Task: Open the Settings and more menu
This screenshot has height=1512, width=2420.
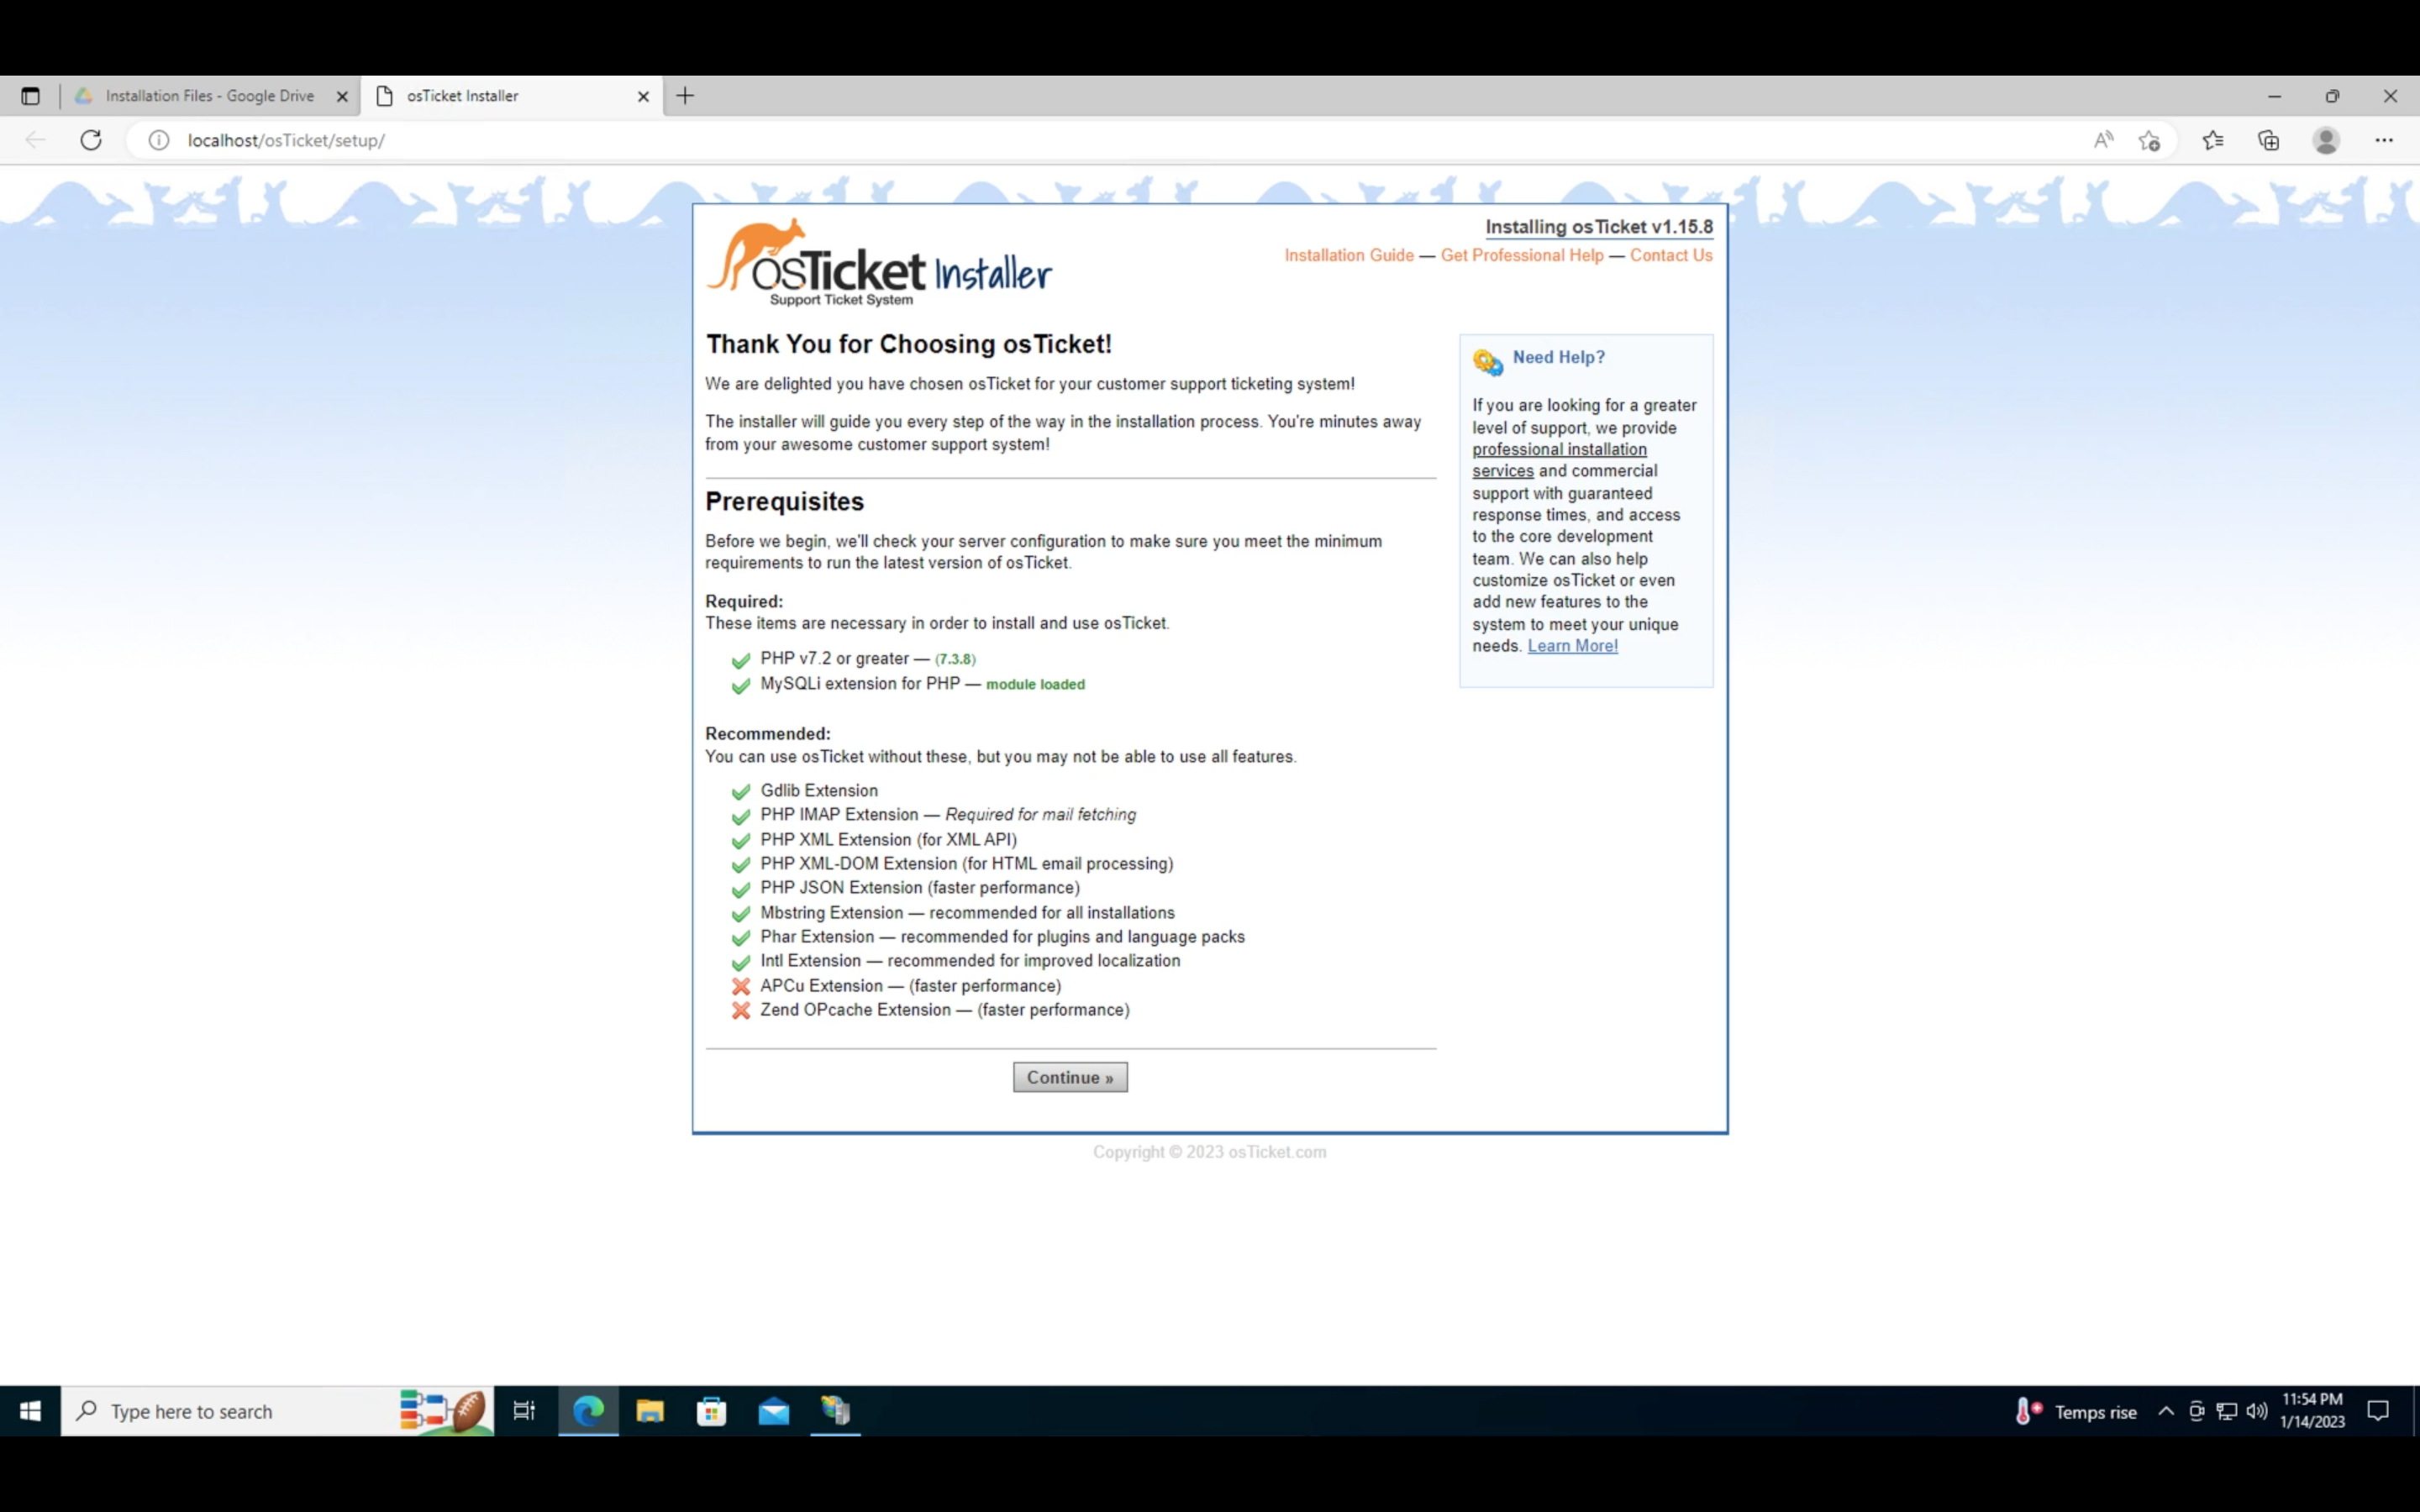Action: (2384, 140)
